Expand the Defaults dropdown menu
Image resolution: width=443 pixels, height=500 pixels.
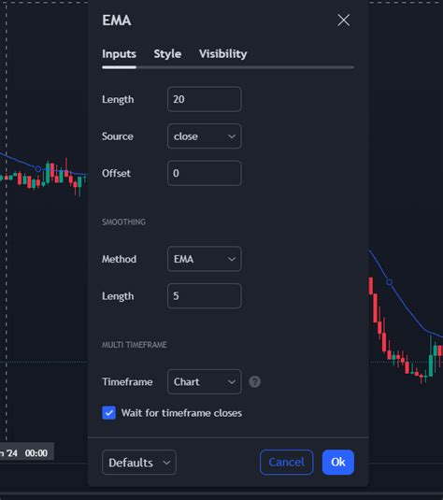[x=139, y=463]
